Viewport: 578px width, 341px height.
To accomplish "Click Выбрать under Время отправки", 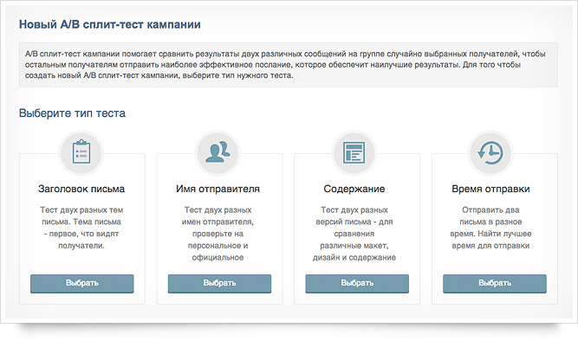I will pos(495,283).
